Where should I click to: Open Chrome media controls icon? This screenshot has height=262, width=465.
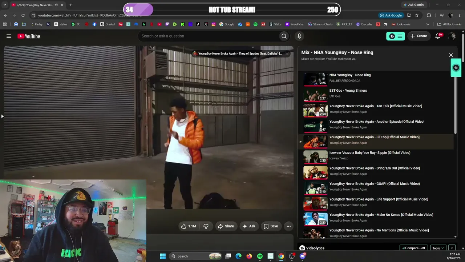[x=442, y=15]
